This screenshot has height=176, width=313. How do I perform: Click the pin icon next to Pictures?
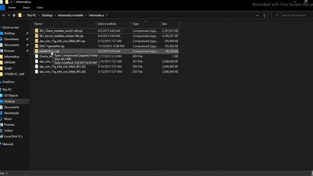point(27,51)
